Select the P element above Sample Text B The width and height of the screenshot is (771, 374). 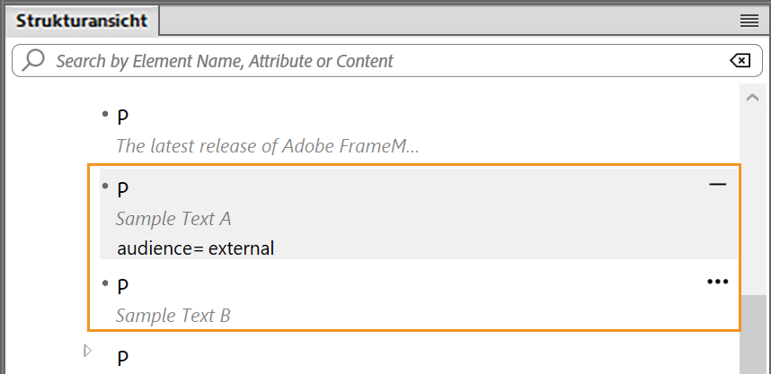[x=123, y=287]
